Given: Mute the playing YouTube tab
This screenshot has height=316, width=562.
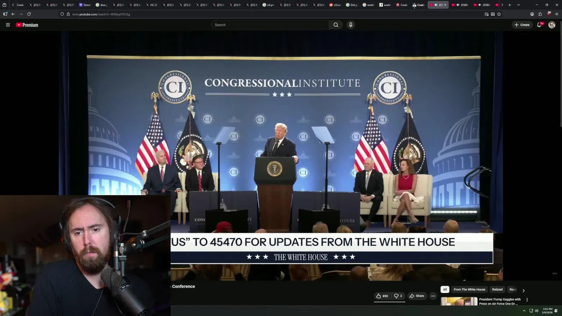Looking at the screenshot, I should coord(436,5).
